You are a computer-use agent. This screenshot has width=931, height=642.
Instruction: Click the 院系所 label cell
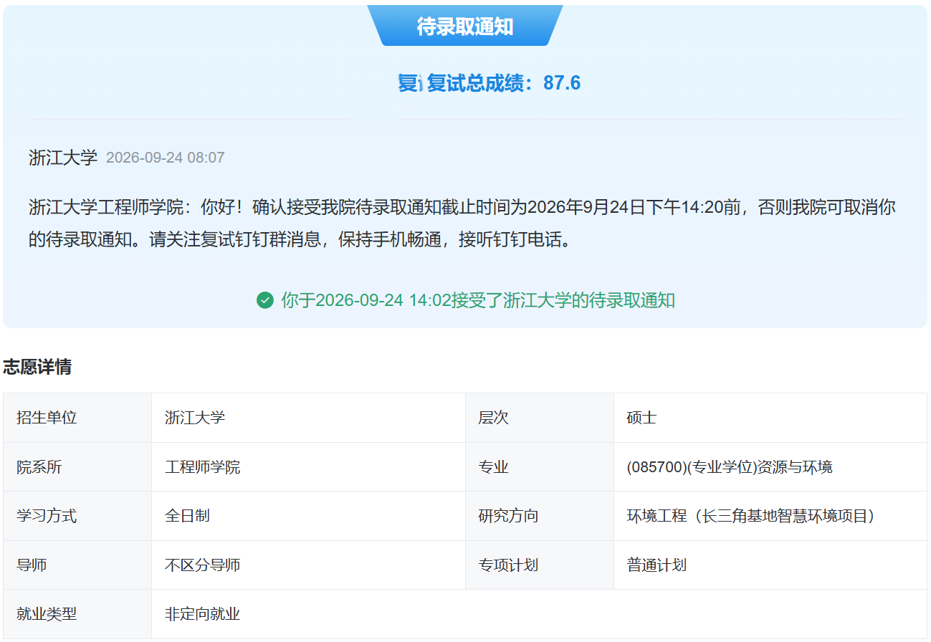click(x=77, y=467)
